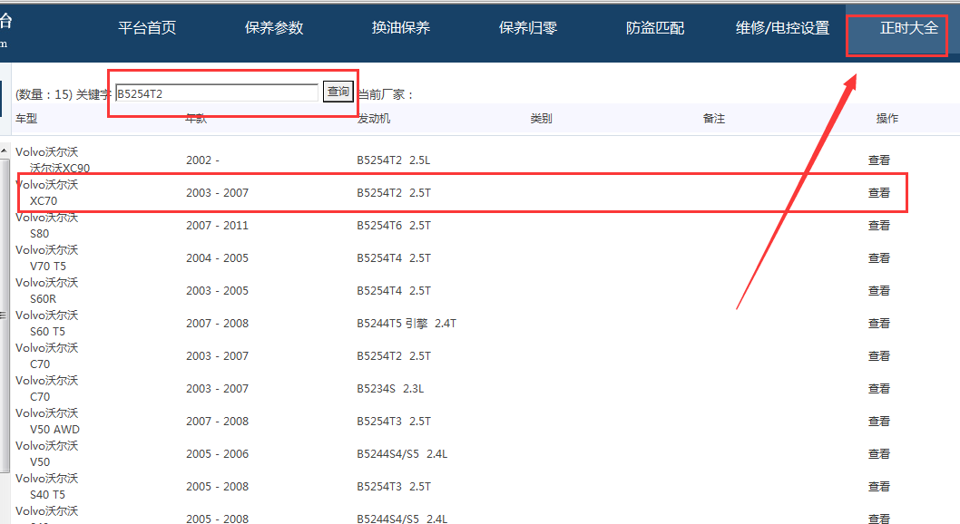This screenshot has width=960, height=524.
Task: Open the 平台首页 menu
Action: click(x=147, y=27)
